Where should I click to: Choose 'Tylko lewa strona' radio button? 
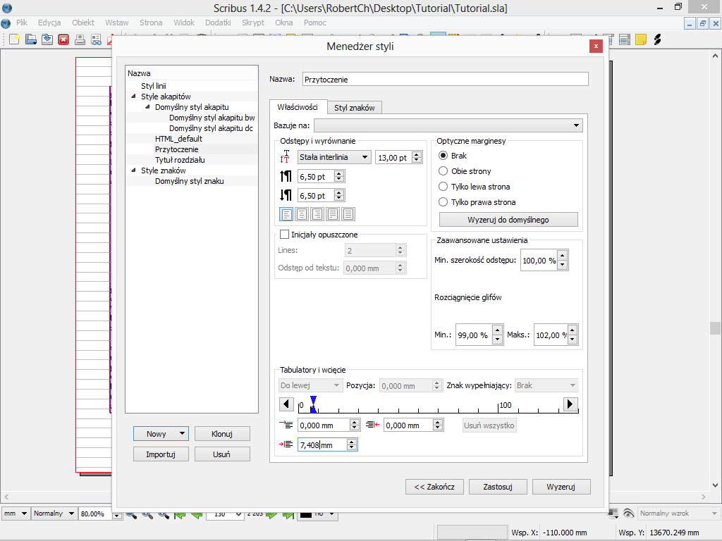pyautogui.click(x=443, y=187)
